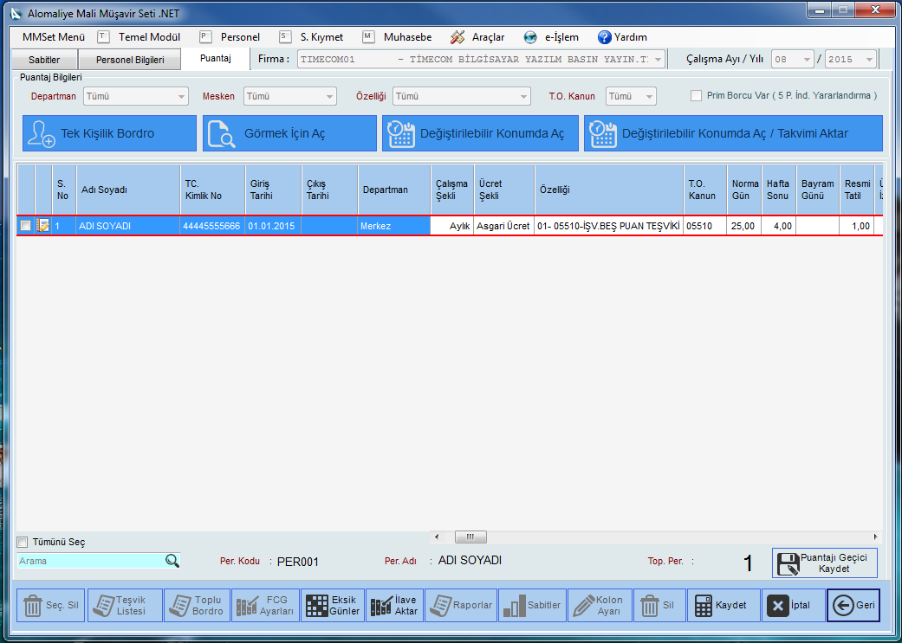The image size is (902, 643).
Task: Open Personel menu
Action: [x=230, y=37]
